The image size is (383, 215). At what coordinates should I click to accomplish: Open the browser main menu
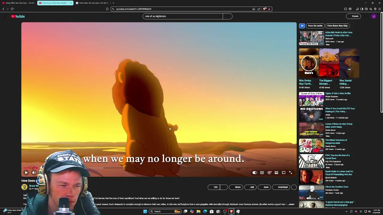pyautogui.click(x=380, y=9)
